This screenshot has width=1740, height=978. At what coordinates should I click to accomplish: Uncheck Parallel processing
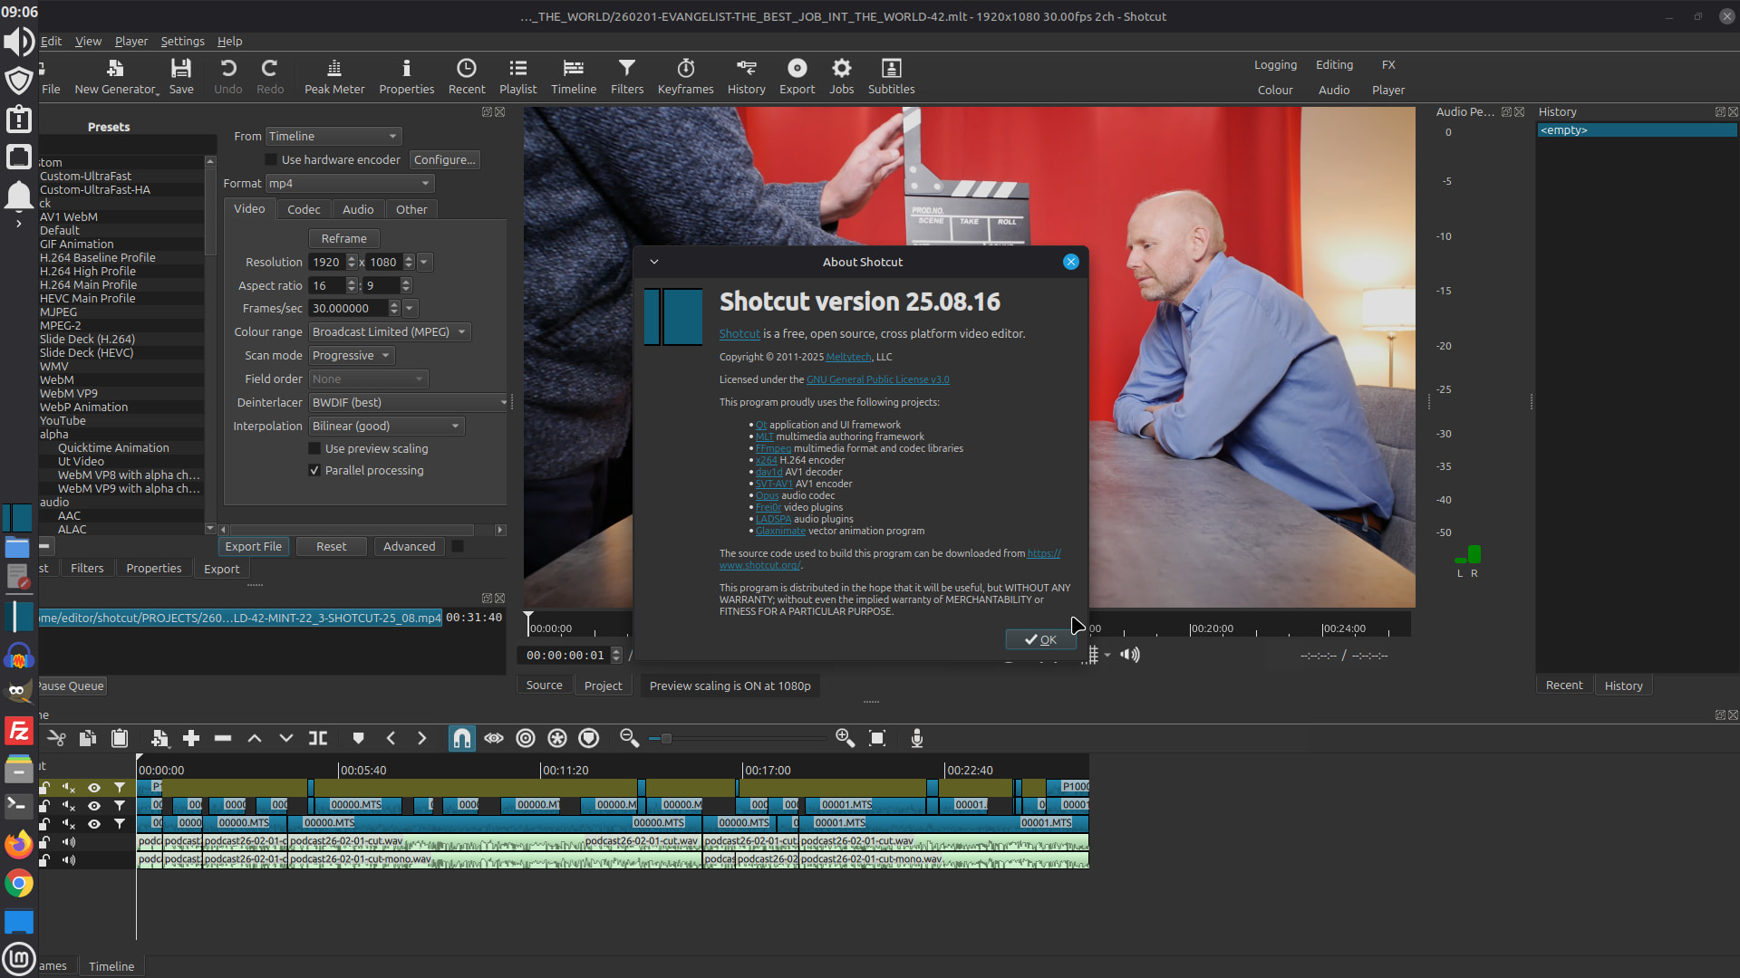(314, 471)
